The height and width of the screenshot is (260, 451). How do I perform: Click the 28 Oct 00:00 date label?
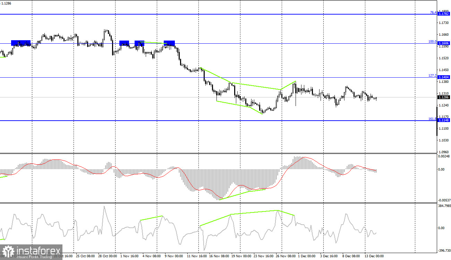108,257
